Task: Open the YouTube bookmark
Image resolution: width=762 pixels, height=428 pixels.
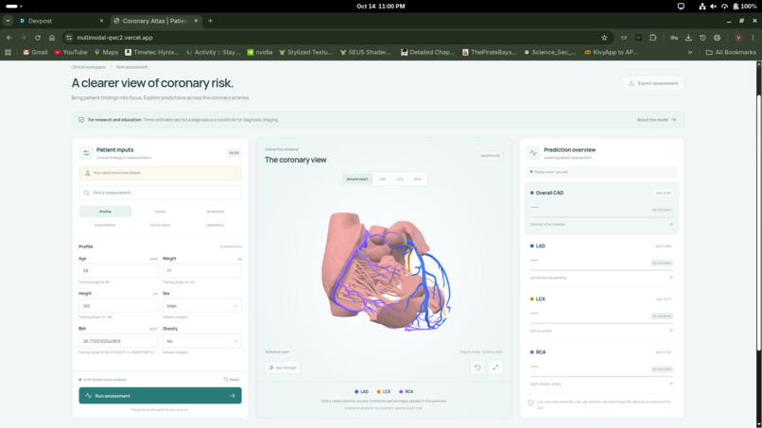Action: tap(71, 52)
